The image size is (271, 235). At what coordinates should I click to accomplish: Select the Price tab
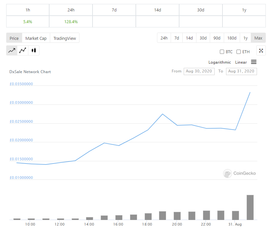[14, 38]
